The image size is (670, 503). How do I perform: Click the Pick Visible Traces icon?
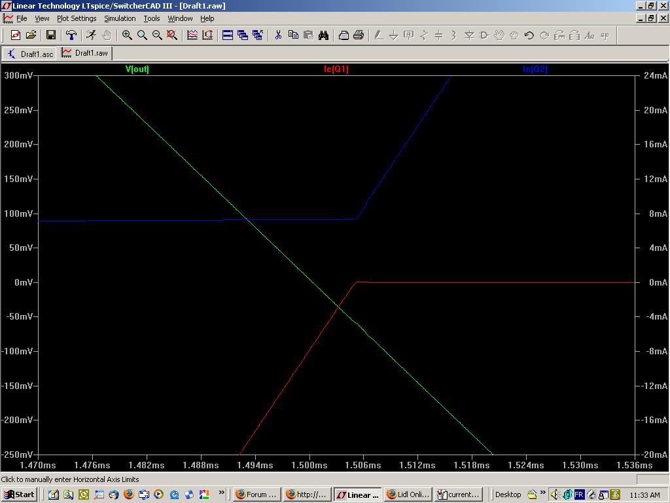(x=192, y=35)
